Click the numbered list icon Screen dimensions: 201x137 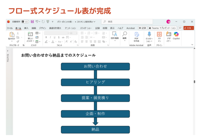(89, 33)
